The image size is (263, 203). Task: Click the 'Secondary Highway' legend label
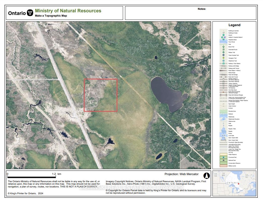coord(234,81)
